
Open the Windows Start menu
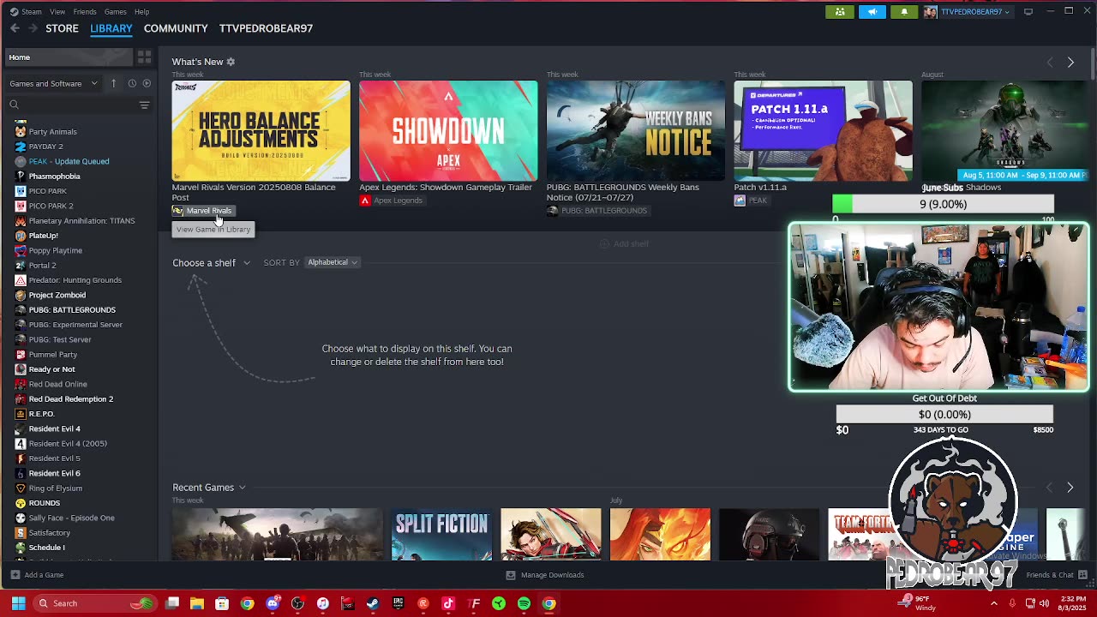(18, 603)
